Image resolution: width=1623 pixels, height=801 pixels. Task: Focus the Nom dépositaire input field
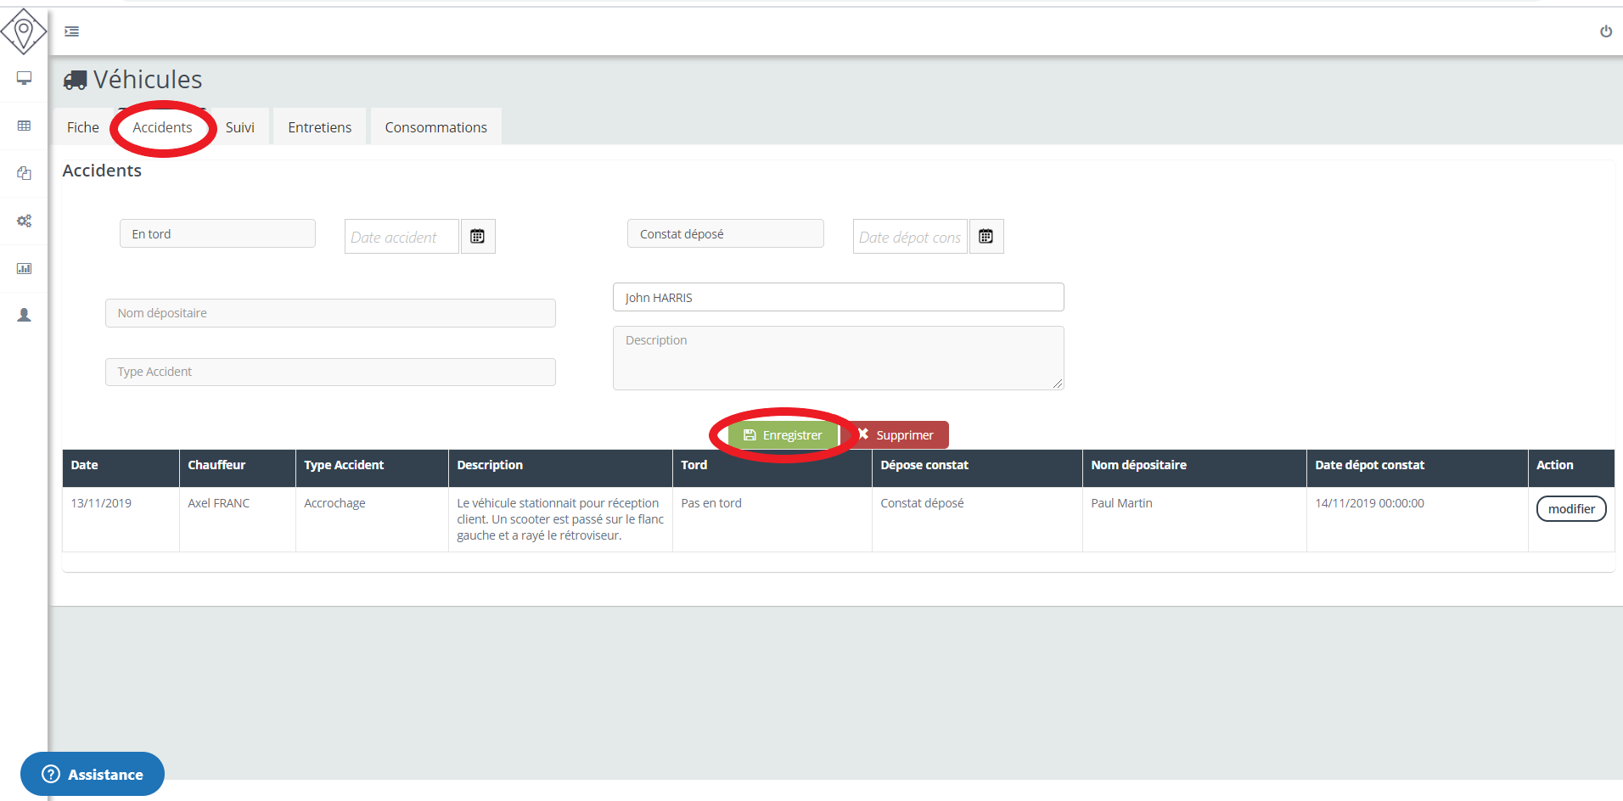[x=330, y=313]
